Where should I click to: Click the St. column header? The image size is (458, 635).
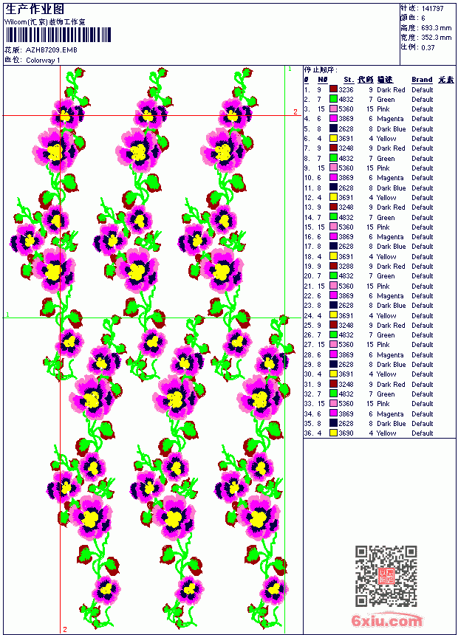(x=349, y=80)
